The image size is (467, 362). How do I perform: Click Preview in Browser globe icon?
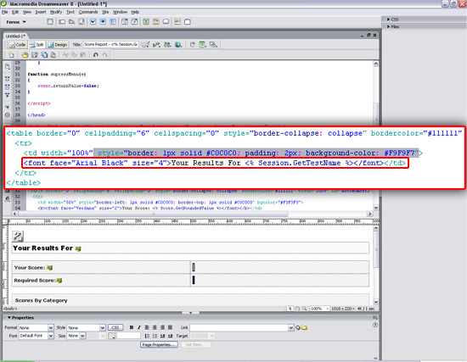click(178, 45)
